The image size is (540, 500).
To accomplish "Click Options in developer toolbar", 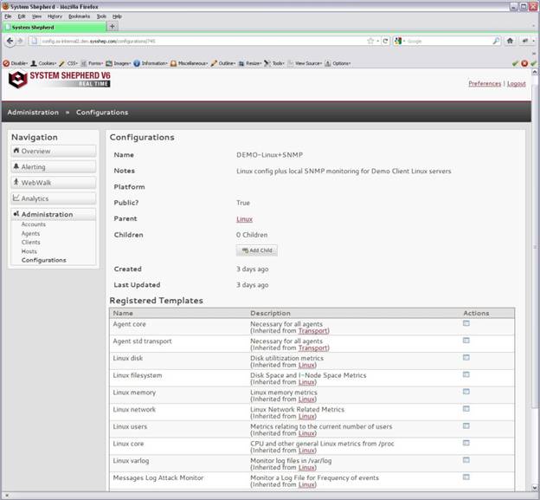I will [x=337, y=63].
